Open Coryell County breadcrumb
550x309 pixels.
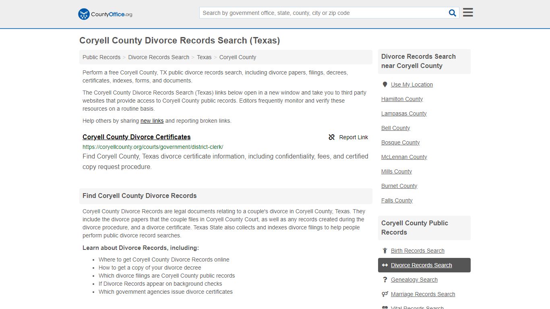238,57
